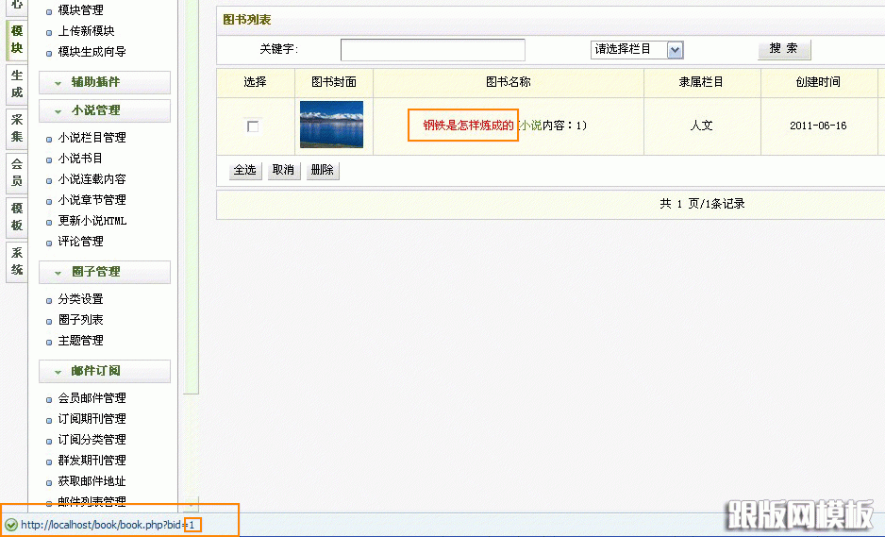This screenshot has height=537, width=885.
Task: Open 小说连载内容
Action: pyautogui.click(x=92, y=179)
